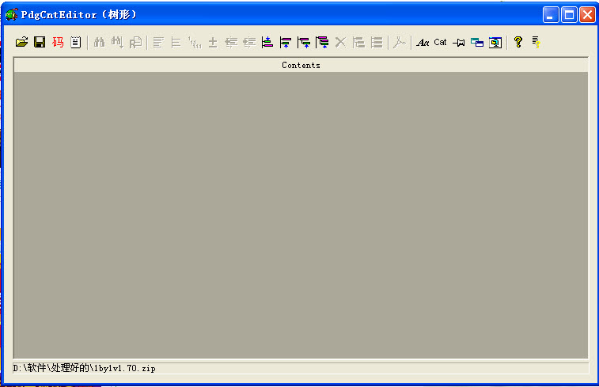This screenshot has height=387, width=599.
Task: Click the grayed delete X icon
Action: (340, 43)
